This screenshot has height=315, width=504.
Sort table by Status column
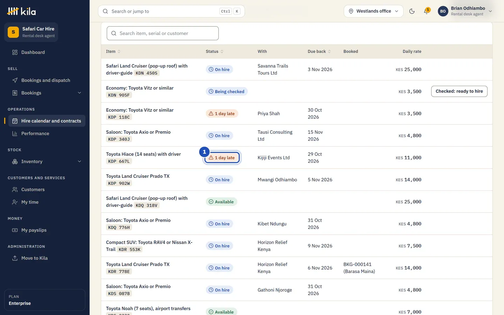point(215,51)
